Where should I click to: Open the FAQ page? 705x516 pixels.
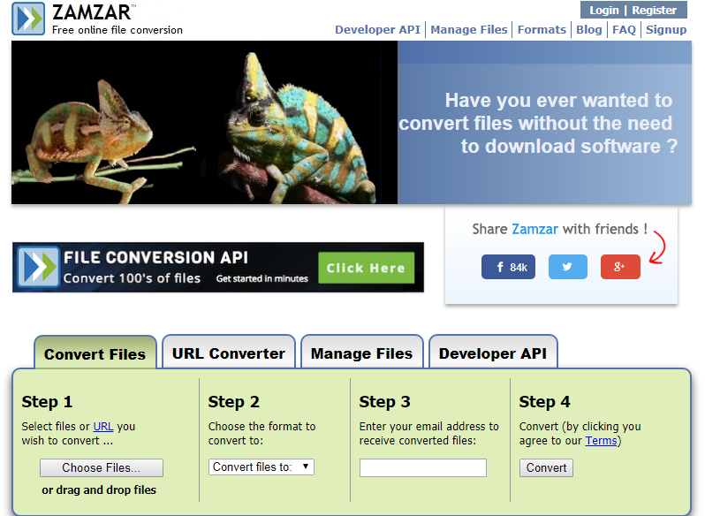tap(624, 30)
